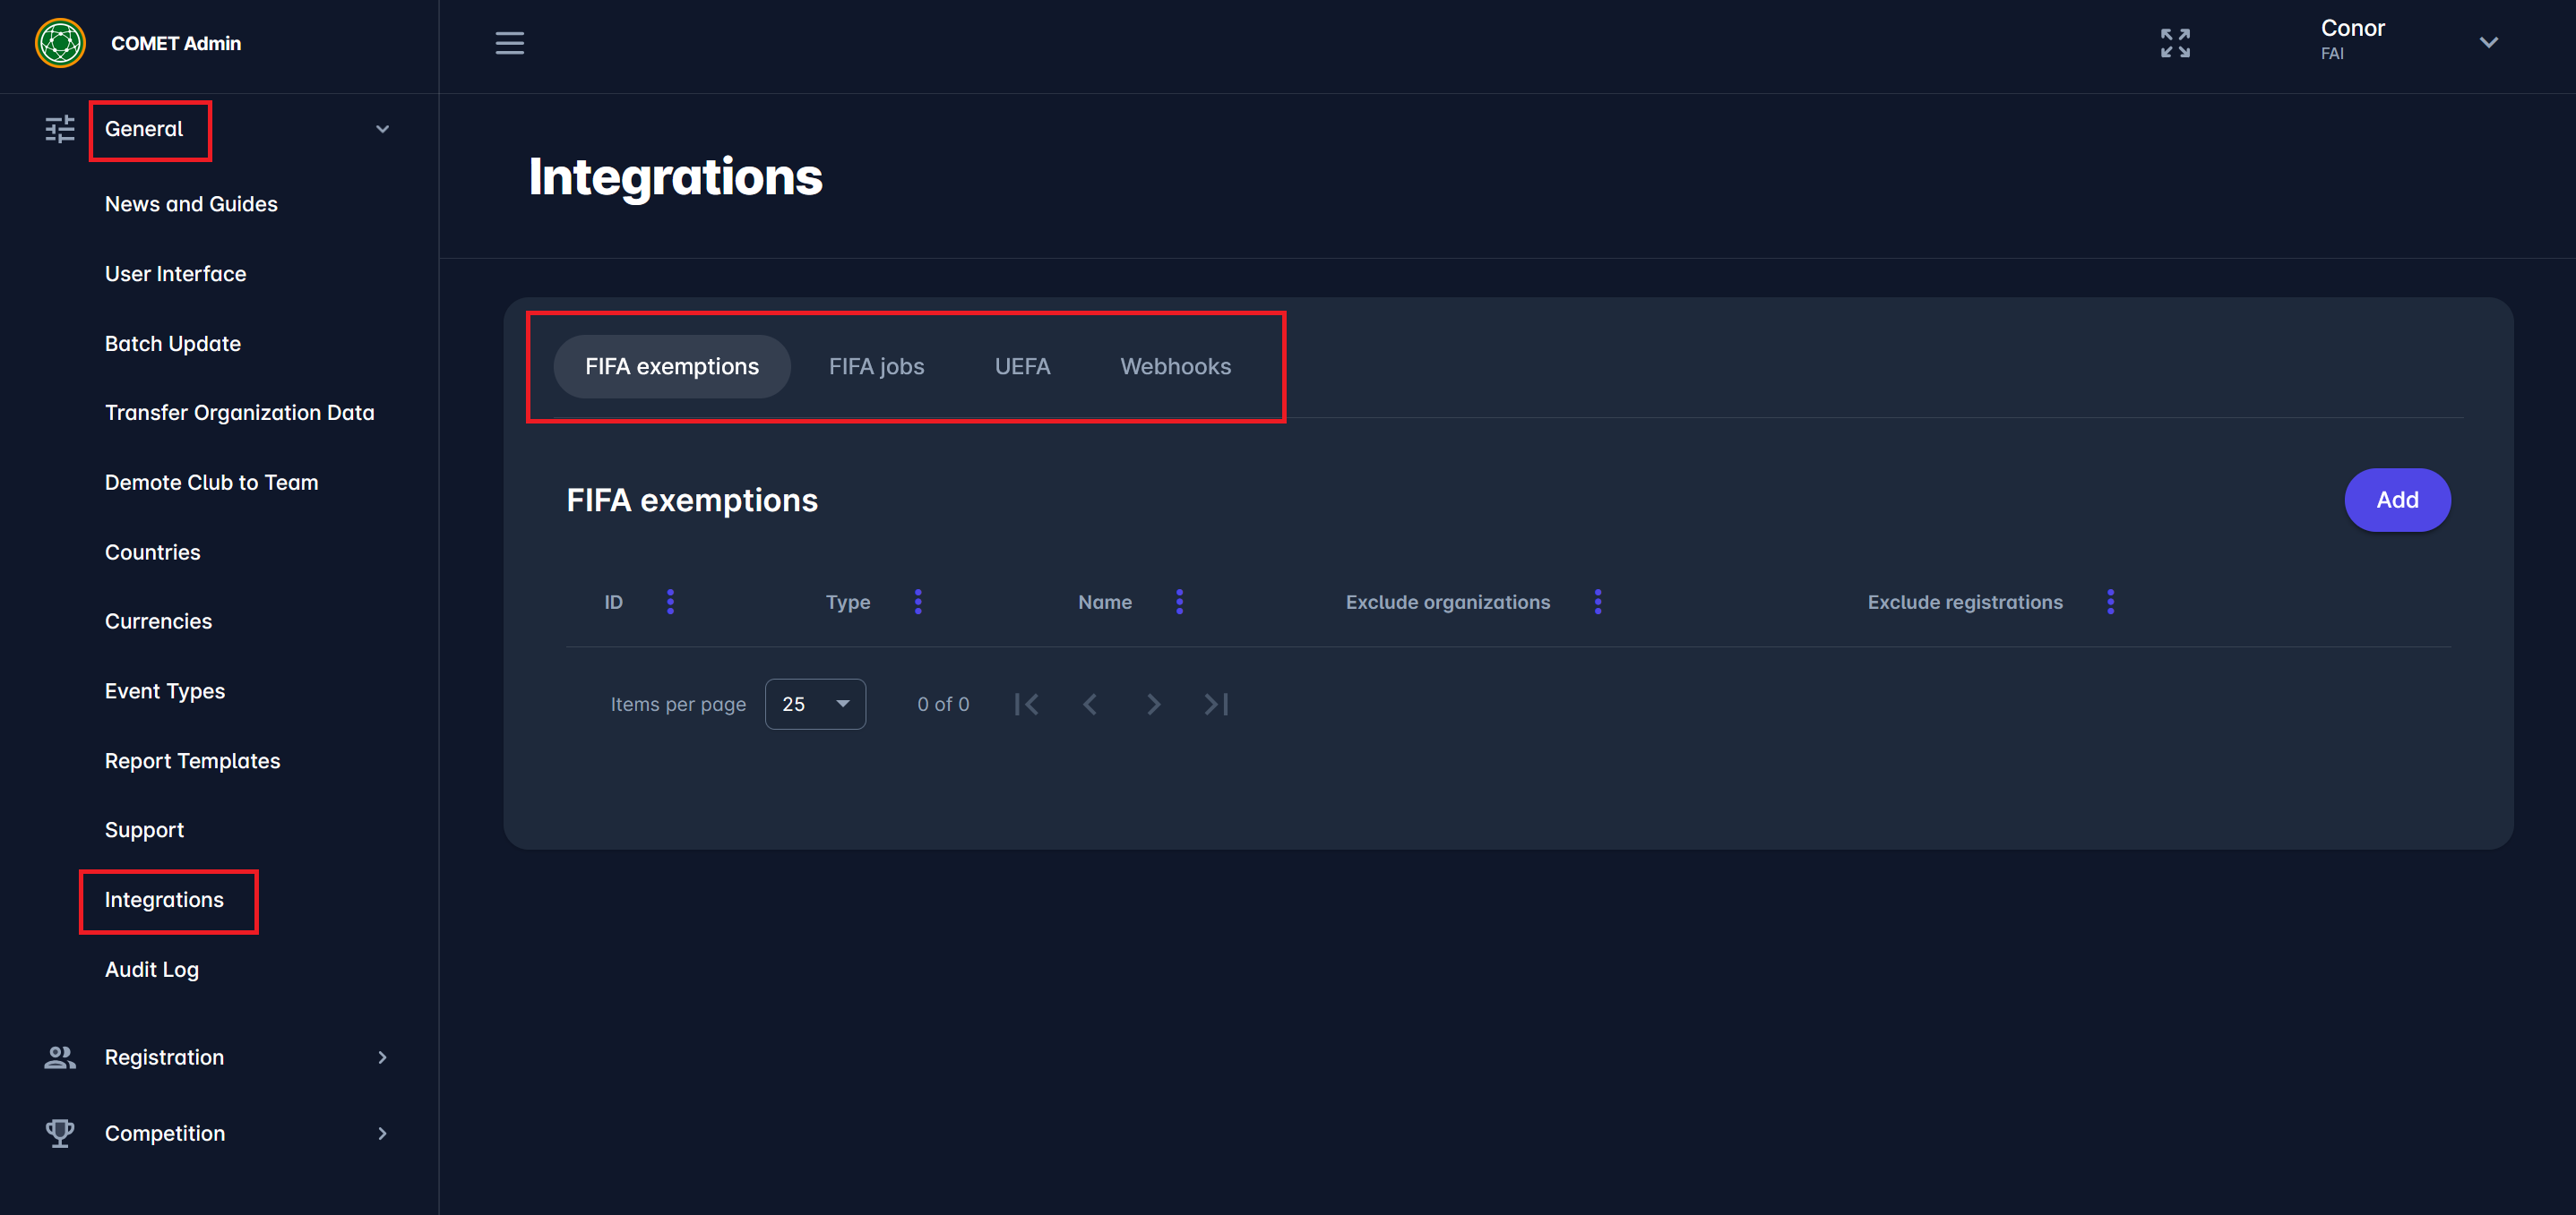Image resolution: width=2576 pixels, height=1215 pixels.
Task: Open Name column options menu
Action: (x=1179, y=602)
